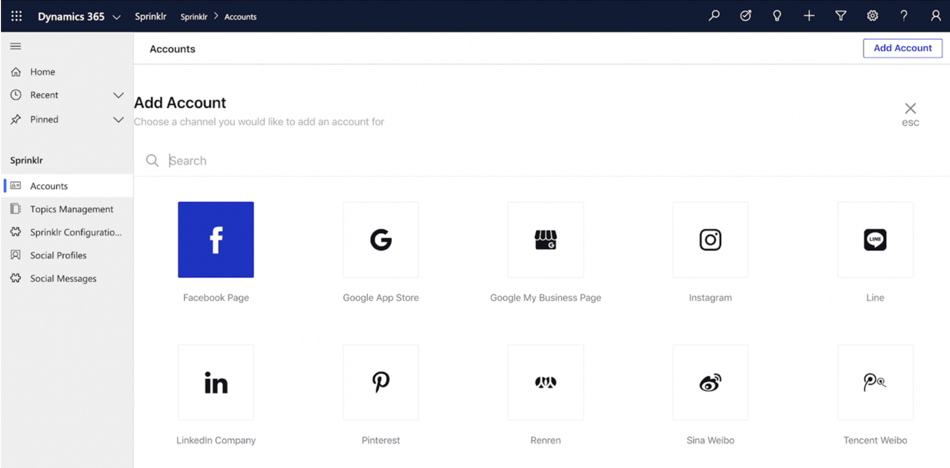Open the settings gear icon
The height and width of the screenshot is (468, 950).
pyautogui.click(x=873, y=16)
